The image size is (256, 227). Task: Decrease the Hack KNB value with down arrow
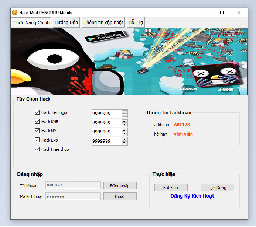point(124,125)
